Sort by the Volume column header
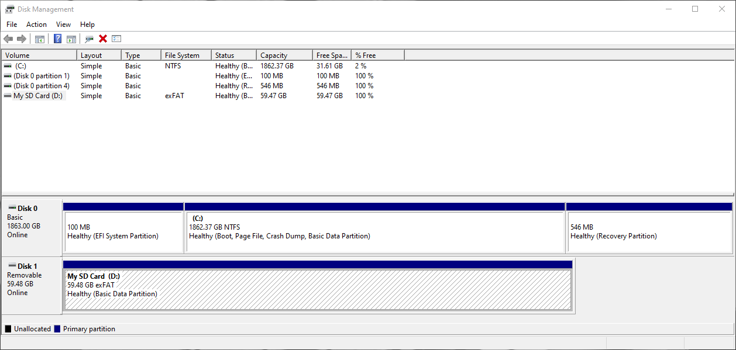Viewport: 736px width, 350px height. point(39,56)
